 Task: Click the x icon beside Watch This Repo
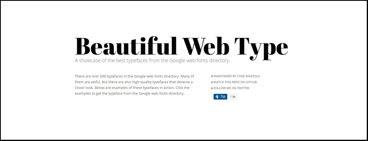click(x=212, y=82)
